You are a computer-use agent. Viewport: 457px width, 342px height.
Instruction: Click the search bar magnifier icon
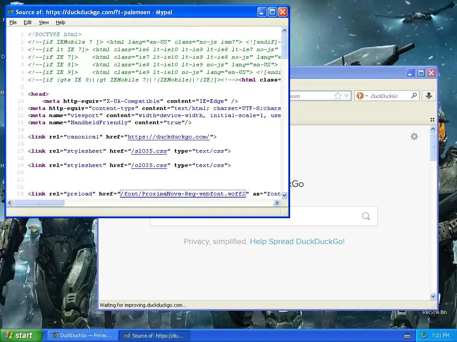pos(414,96)
